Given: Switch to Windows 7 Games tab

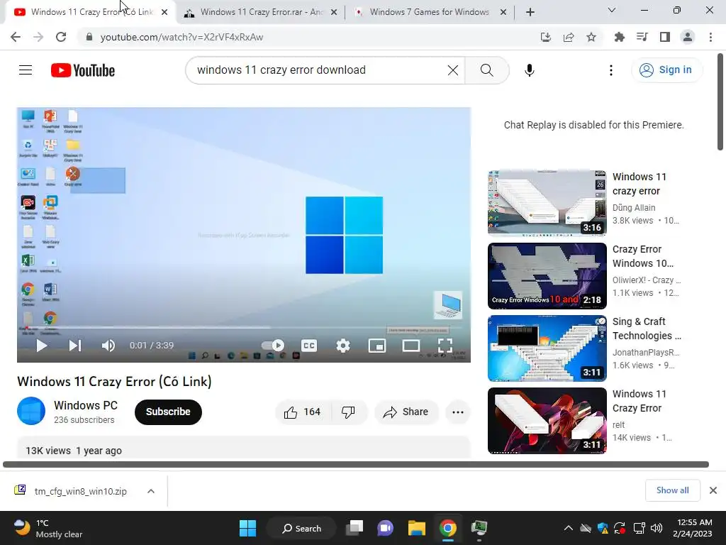Looking at the screenshot, I should coord(429,12).
